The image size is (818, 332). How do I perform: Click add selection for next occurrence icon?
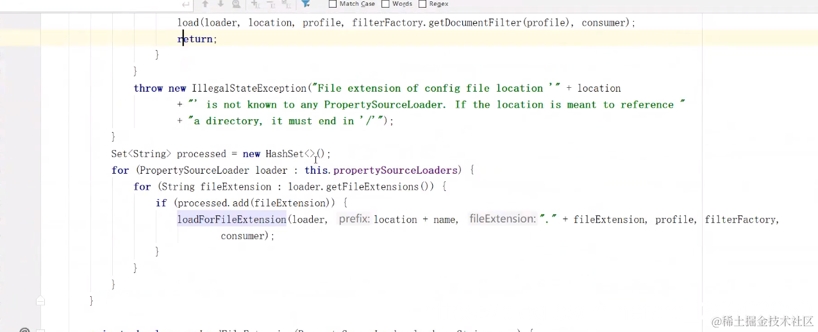(x=255, y=4)
